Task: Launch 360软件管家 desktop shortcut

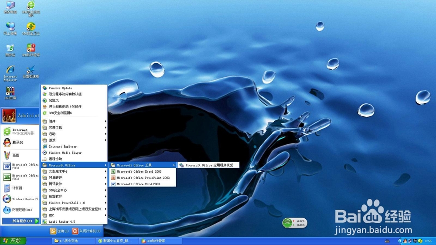Action: pyautogui.click(x=31, y=50)
